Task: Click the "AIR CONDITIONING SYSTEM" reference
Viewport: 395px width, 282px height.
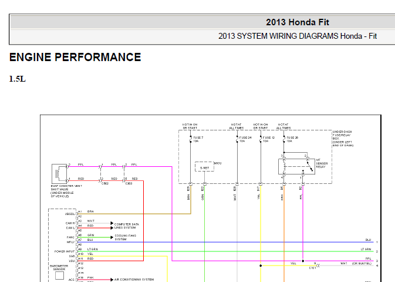Action: 134,280
